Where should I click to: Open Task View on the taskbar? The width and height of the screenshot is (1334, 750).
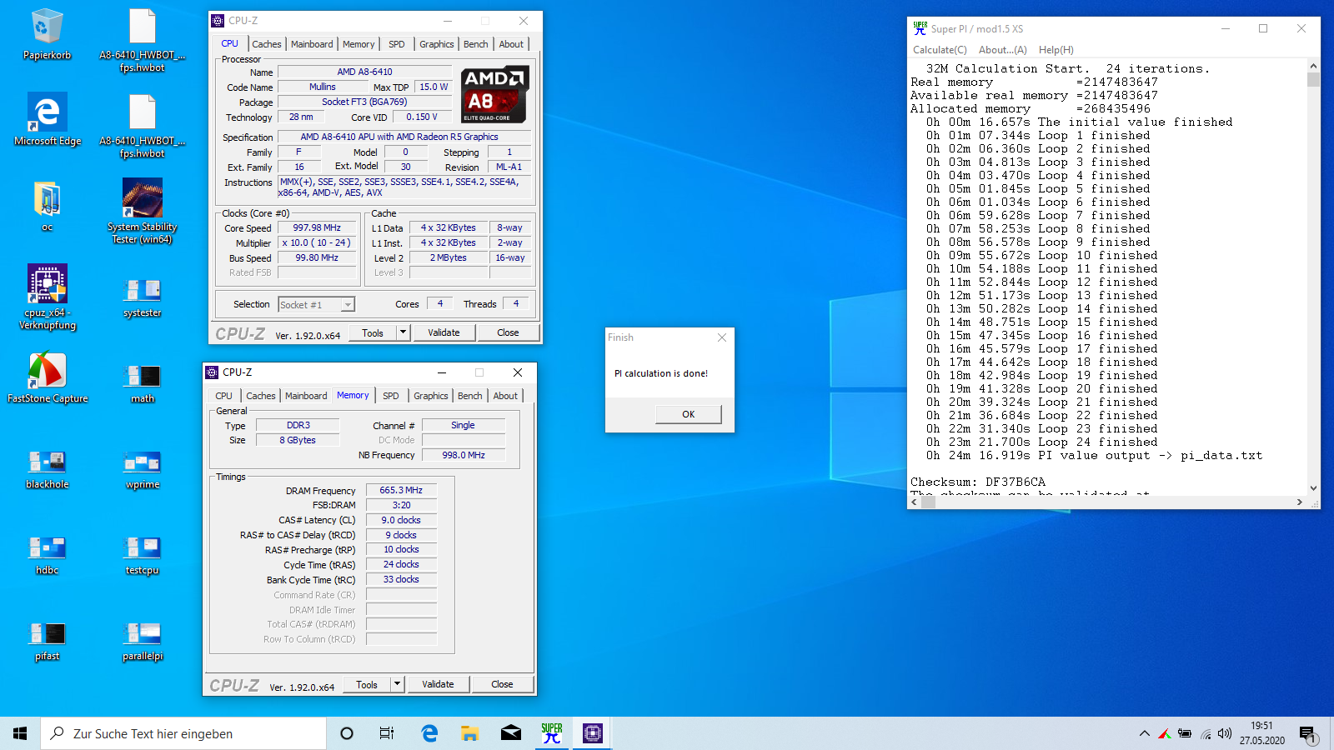387,733
